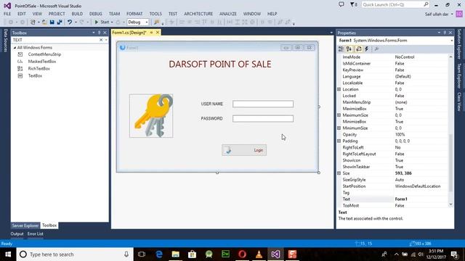Open the Start button dropdown arrow

pos(112,22)
